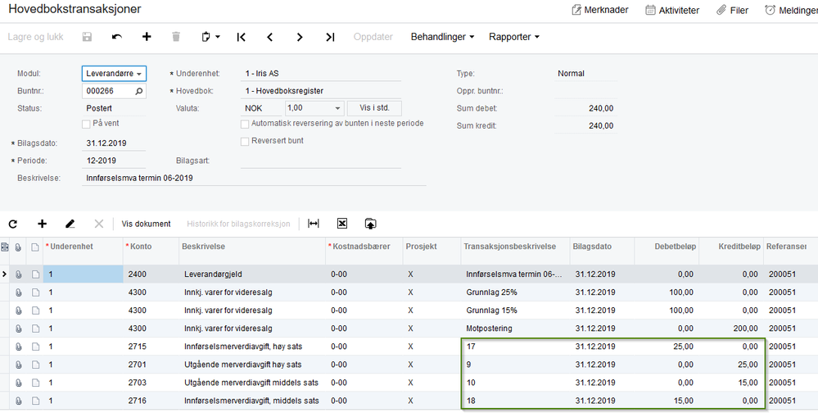Jump to last record icon
The width and height of the screenshot is (818, 417).
330,37
